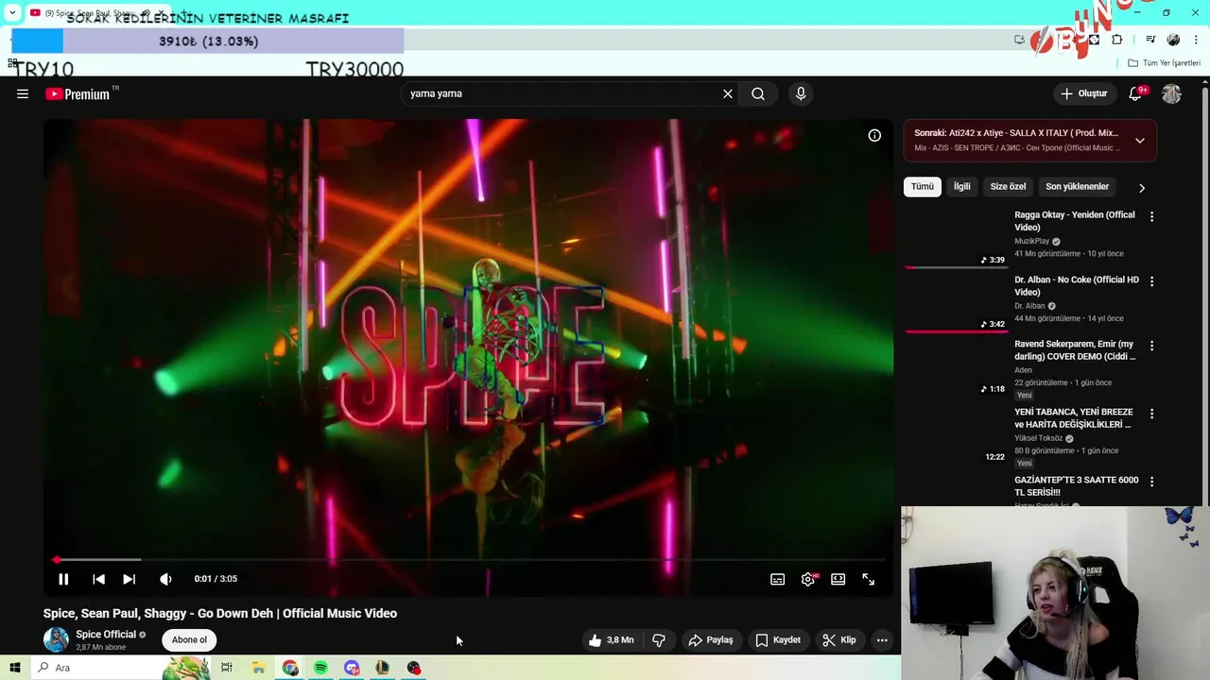The height and width of the screenshot is (680, 1210).
Task: Share video using Paylaş
Action: (711, 639)
